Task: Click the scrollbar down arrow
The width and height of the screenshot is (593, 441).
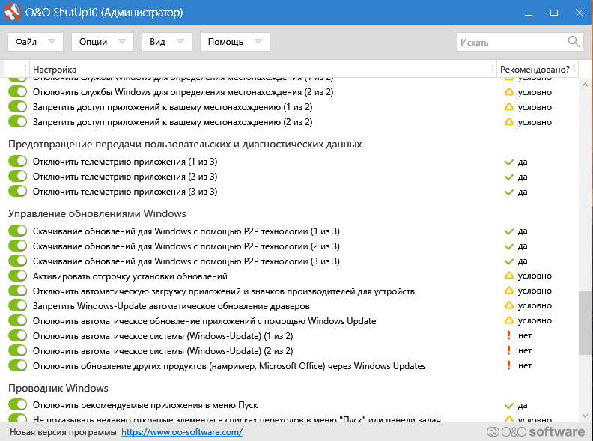Action: tap(585, 415)
